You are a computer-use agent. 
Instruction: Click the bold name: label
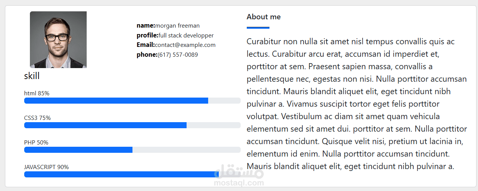click(146, 26)
